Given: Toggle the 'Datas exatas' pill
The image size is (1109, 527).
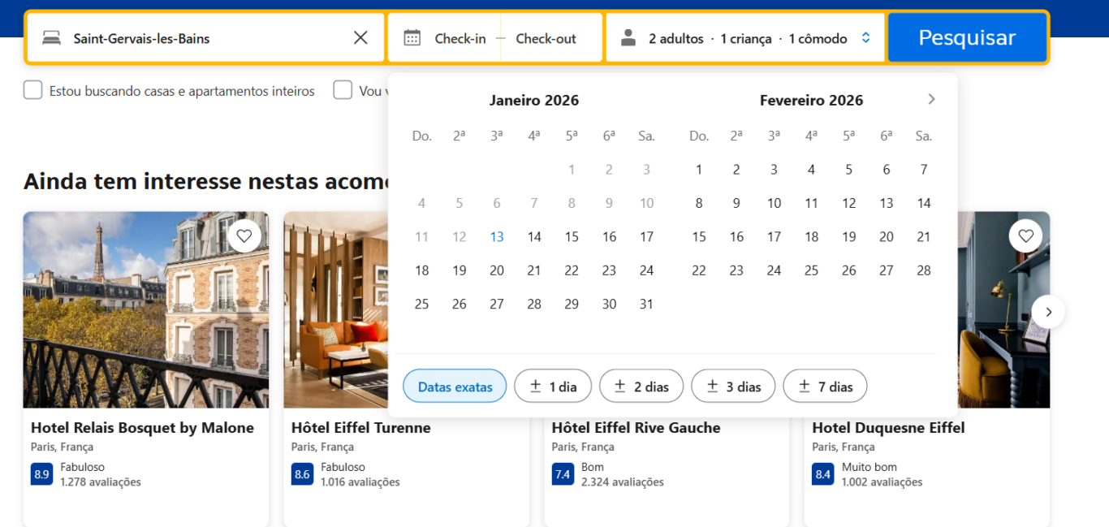Looking at the screenshot, I should tap(454, 386).
